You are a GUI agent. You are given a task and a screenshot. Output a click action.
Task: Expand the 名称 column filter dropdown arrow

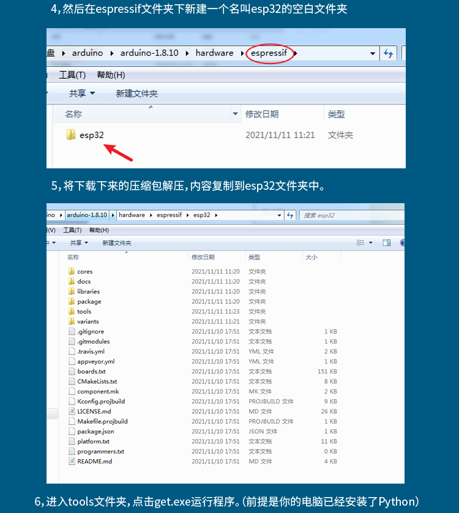pos(236,114)
